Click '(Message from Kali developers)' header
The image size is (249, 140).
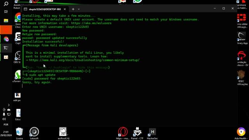click(x=52, y=45)
